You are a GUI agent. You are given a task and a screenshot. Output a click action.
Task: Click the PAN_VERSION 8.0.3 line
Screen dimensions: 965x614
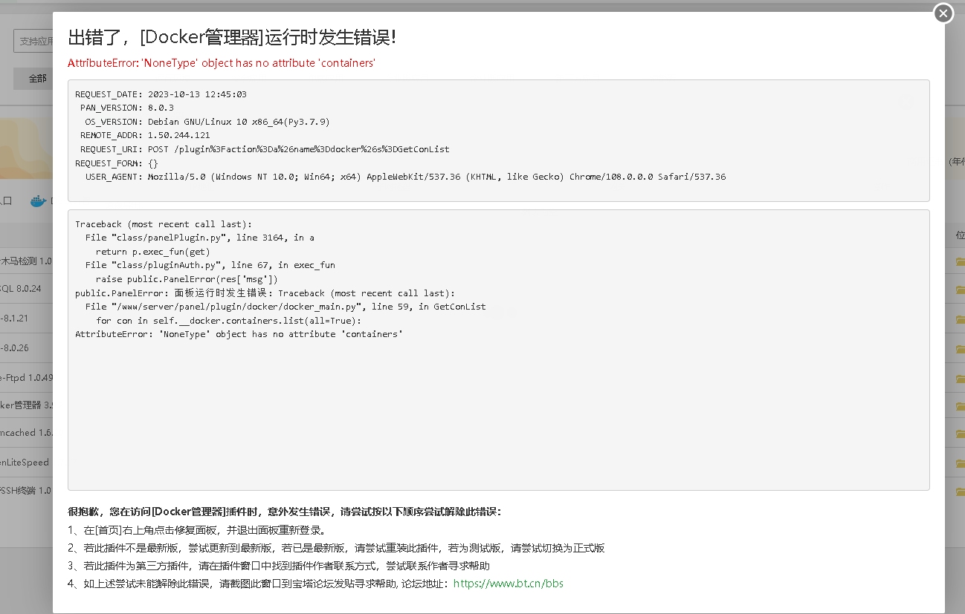[127, 108]
